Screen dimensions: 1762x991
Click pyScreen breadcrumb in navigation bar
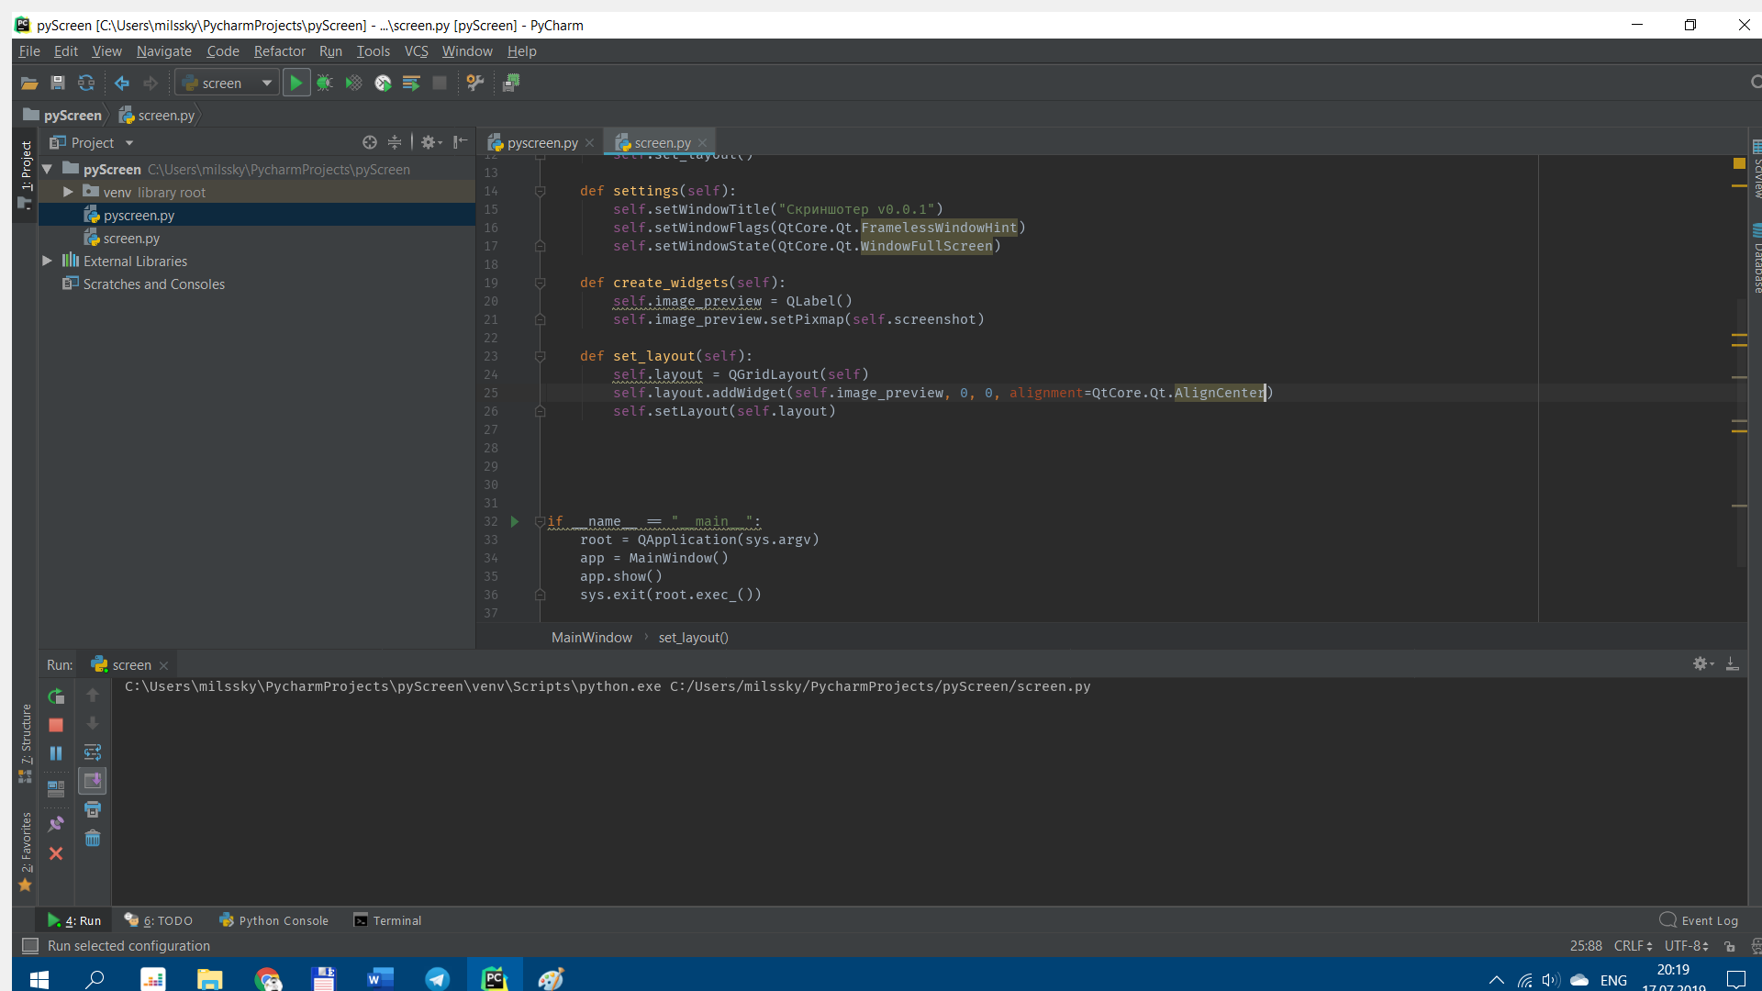click(62, 116)
